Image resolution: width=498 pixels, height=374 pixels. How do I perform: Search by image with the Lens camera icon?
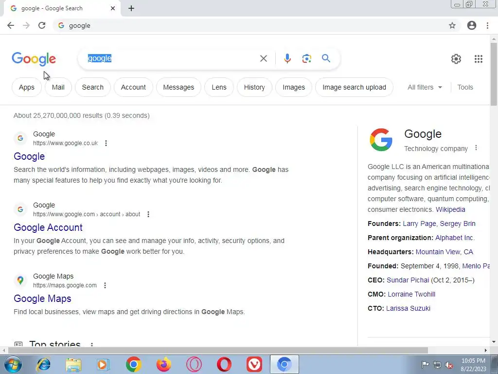[x=306, y=58]
